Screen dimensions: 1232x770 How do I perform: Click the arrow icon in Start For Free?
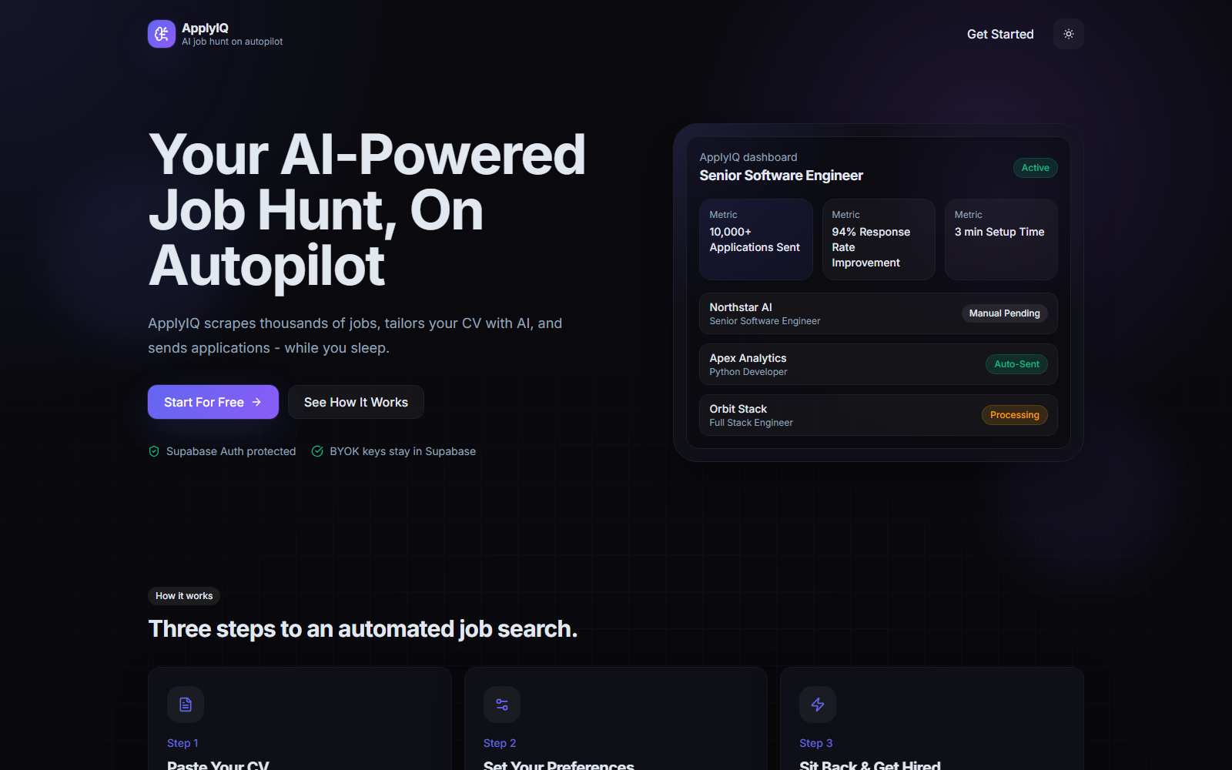tap(257, 402)
